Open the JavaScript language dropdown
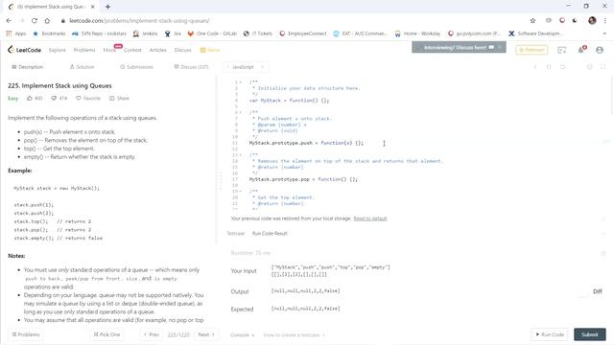This screenshot has width=614, height=345. [x=246, y=67]
